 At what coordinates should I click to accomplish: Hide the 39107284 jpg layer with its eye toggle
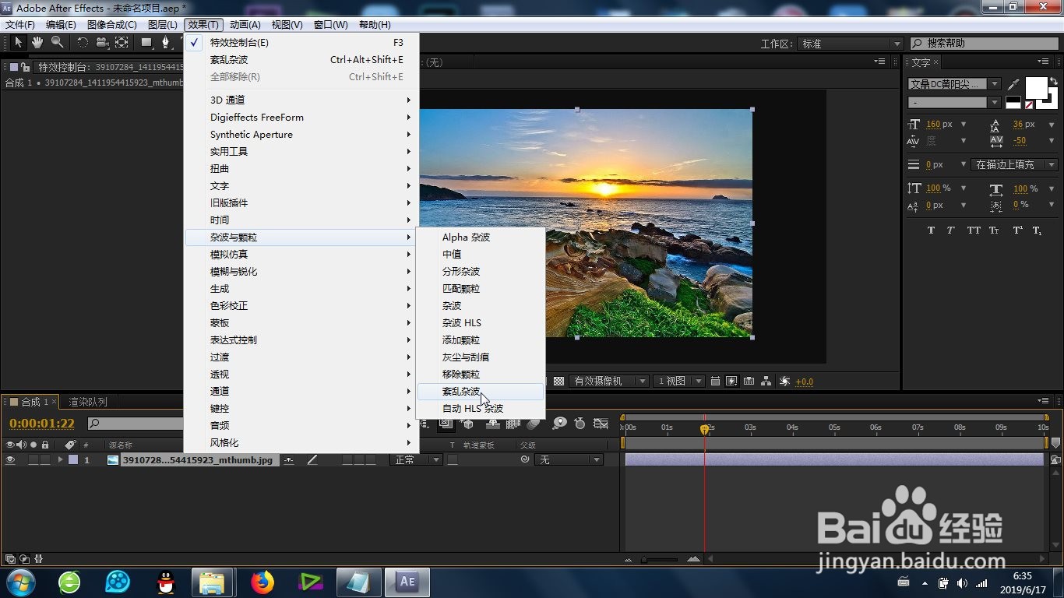click(10, 459)
